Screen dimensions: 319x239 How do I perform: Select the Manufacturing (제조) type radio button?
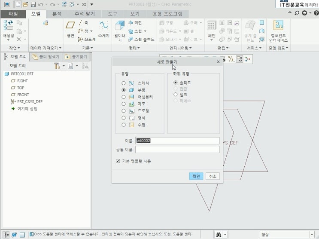pos(124,104)
